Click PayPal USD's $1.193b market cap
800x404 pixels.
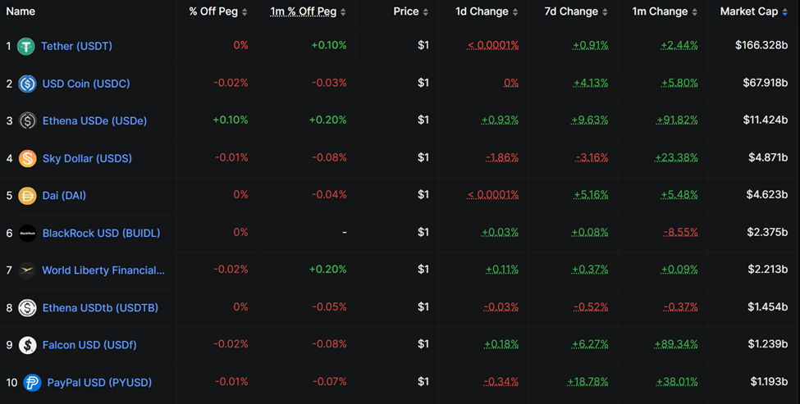click(x=769, y=382)
